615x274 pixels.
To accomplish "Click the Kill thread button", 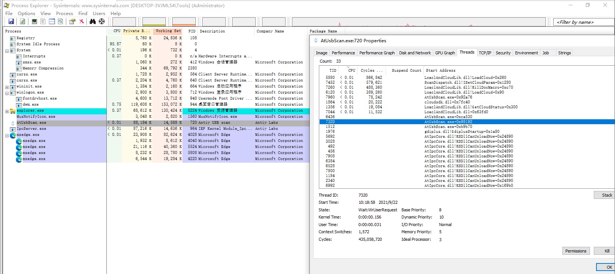I will point(604,251).
